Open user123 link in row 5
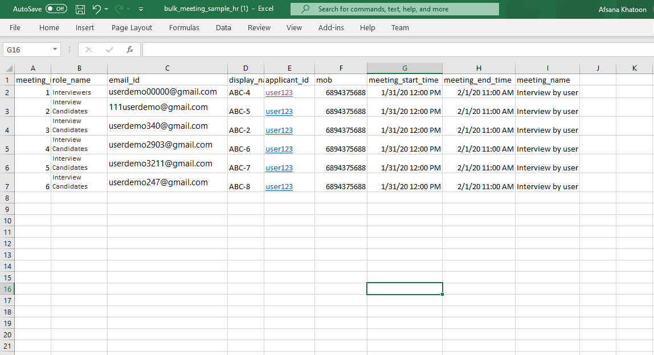Image resolution: width=654 pixels, height=355 pixels. [x=279, y=149]
